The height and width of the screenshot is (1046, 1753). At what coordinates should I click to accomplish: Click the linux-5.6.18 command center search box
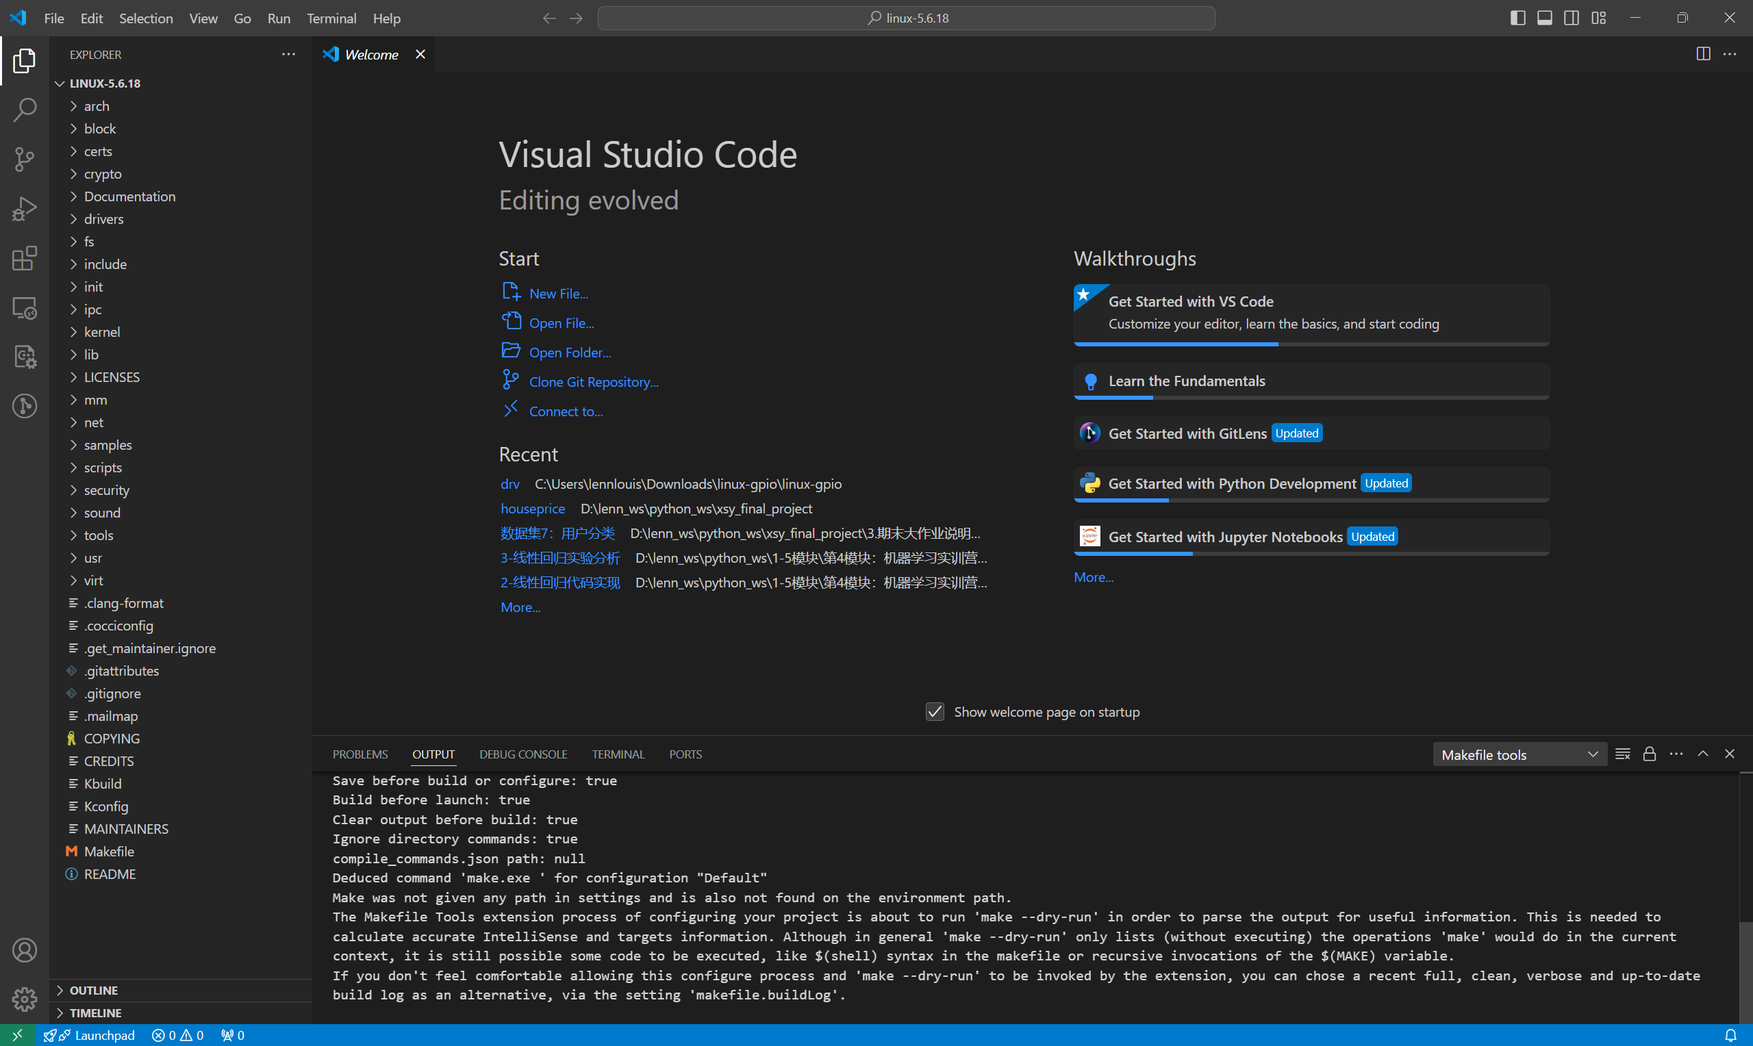[906, 18]
